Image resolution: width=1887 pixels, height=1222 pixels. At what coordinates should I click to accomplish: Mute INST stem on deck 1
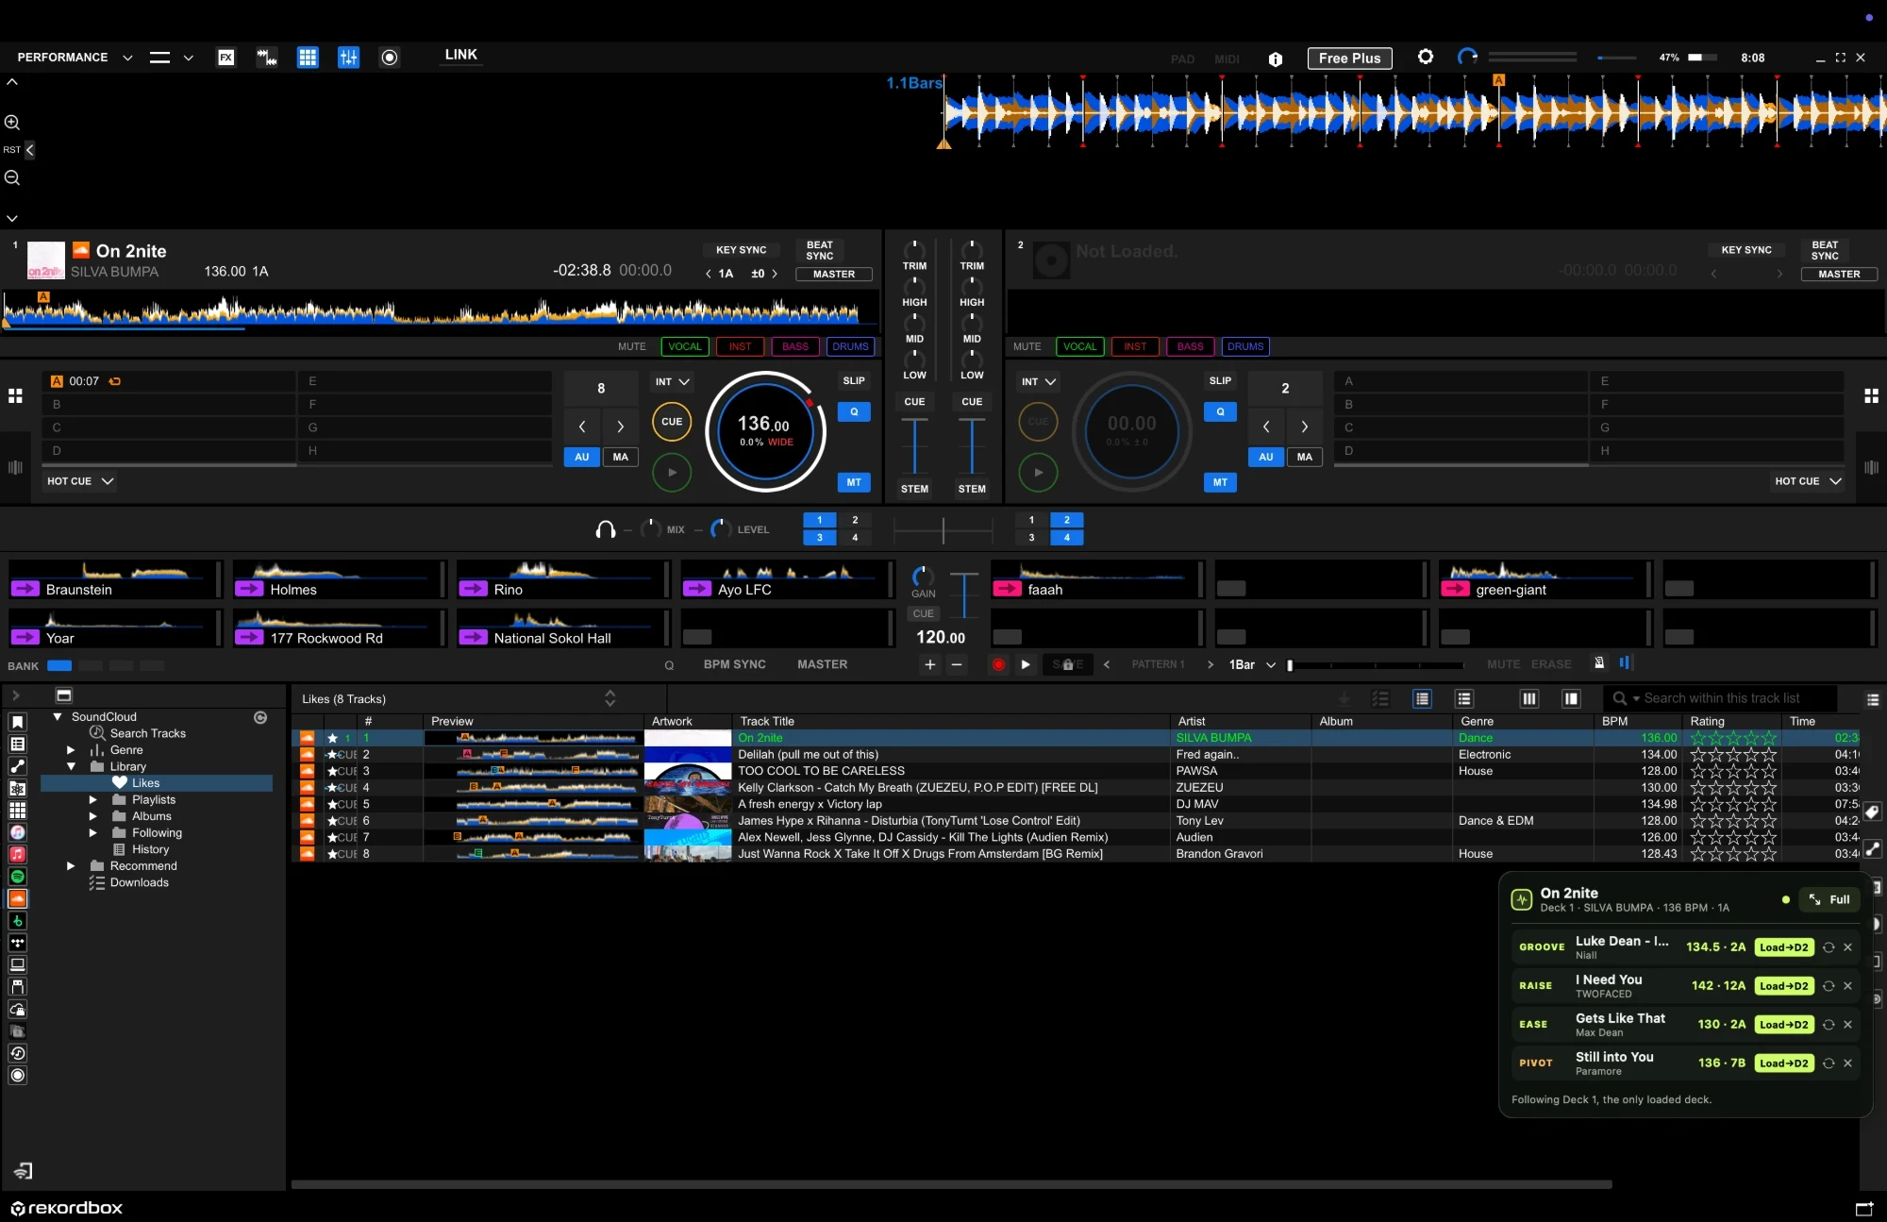[x=741, y=346]
